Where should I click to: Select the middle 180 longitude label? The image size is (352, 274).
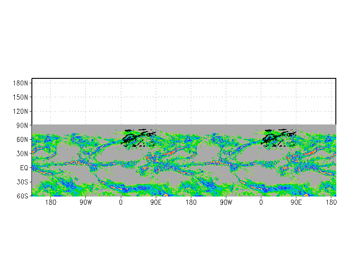191,203
